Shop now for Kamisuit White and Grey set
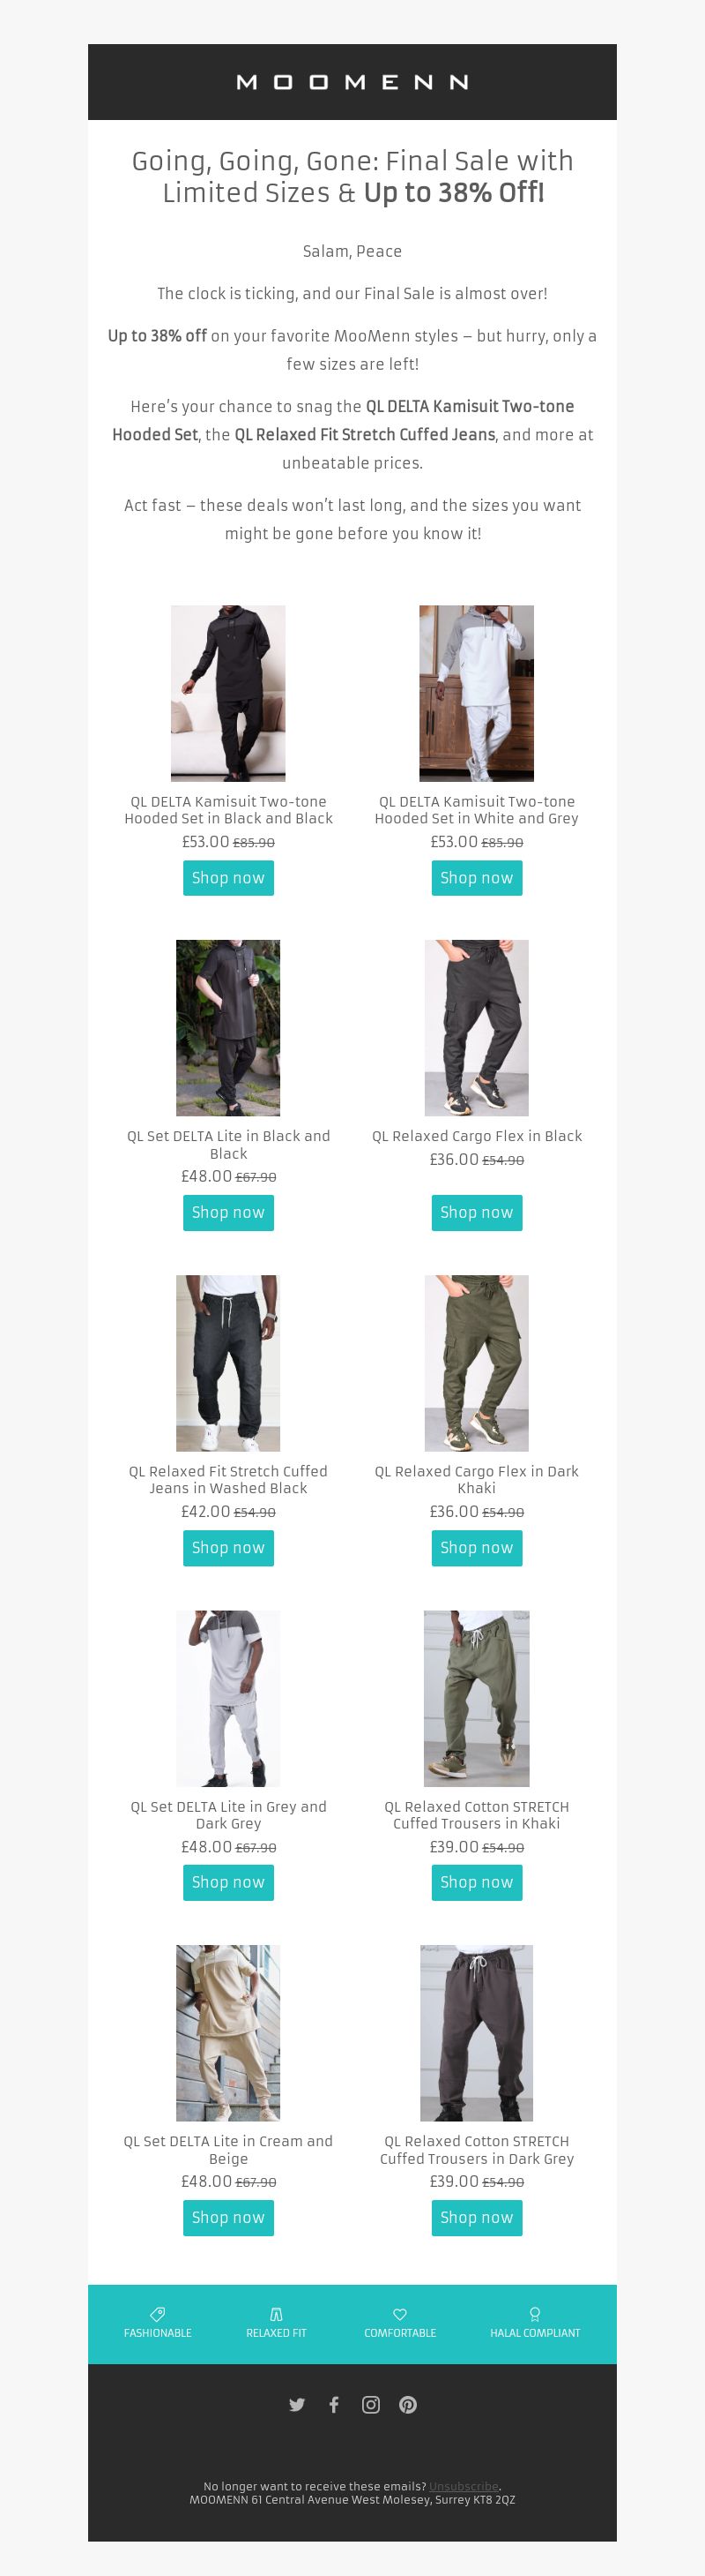 click(x=477, y=878)
